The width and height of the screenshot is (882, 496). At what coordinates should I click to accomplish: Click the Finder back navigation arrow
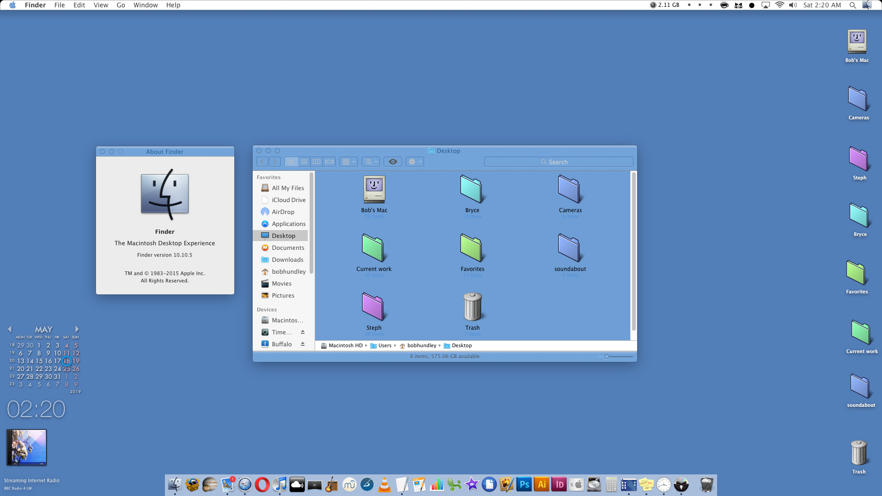[x=262, y=162]
